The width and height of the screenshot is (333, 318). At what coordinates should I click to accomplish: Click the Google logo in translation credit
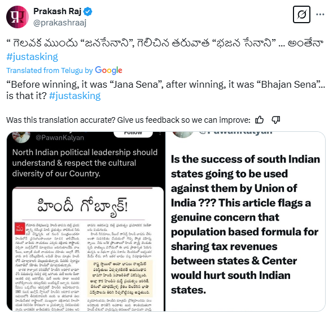click(108, 70)
